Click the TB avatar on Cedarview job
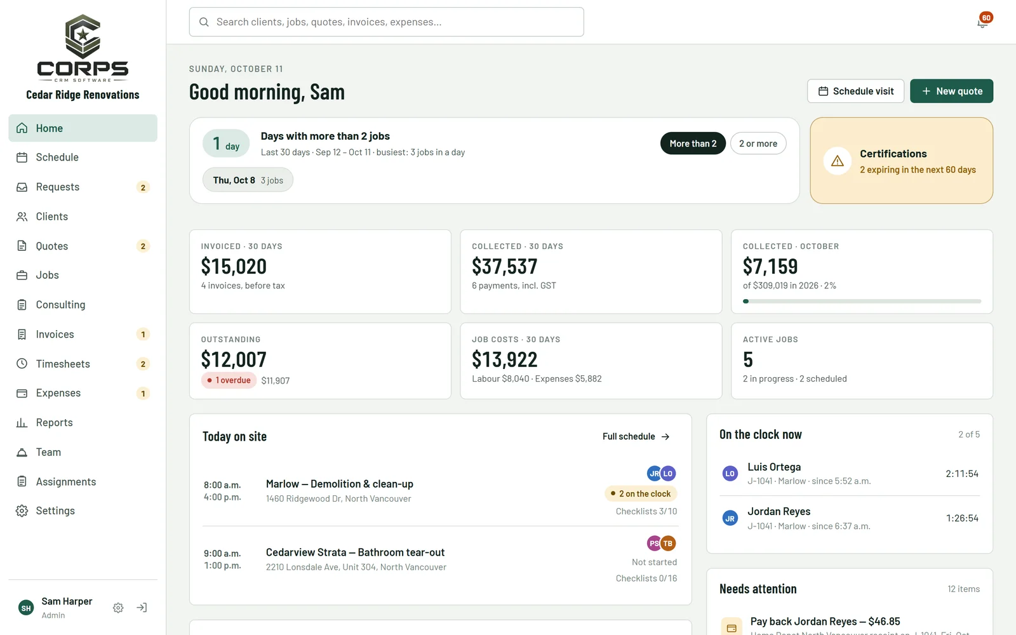Screen dimensions: 1016x635 668,544
